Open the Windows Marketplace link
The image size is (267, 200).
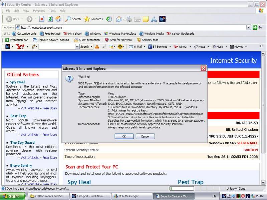pos(120,34)
